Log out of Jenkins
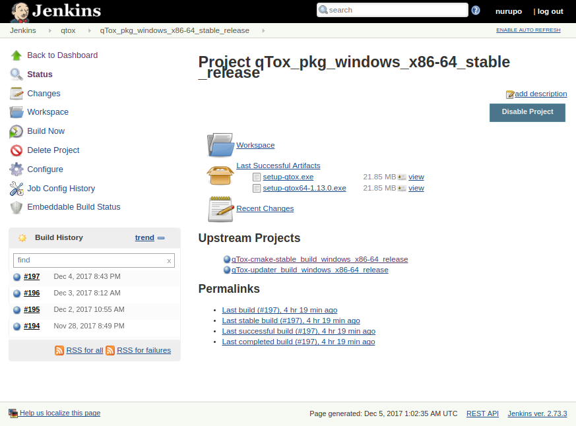 [x=550, y=11]
